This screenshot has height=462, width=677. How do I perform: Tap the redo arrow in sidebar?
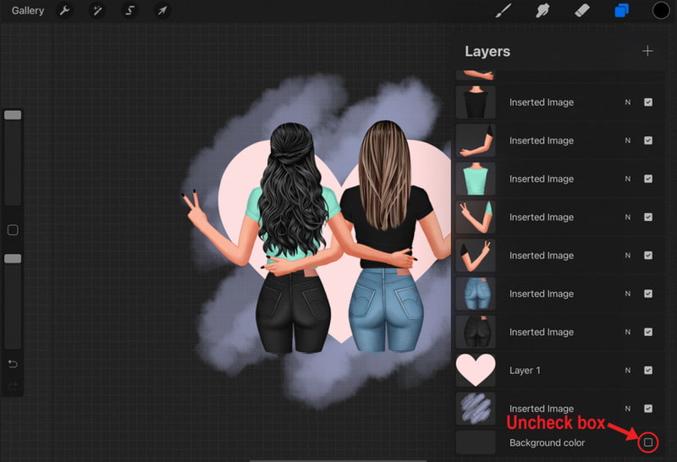pyautogui.click(x=13, y=386)
